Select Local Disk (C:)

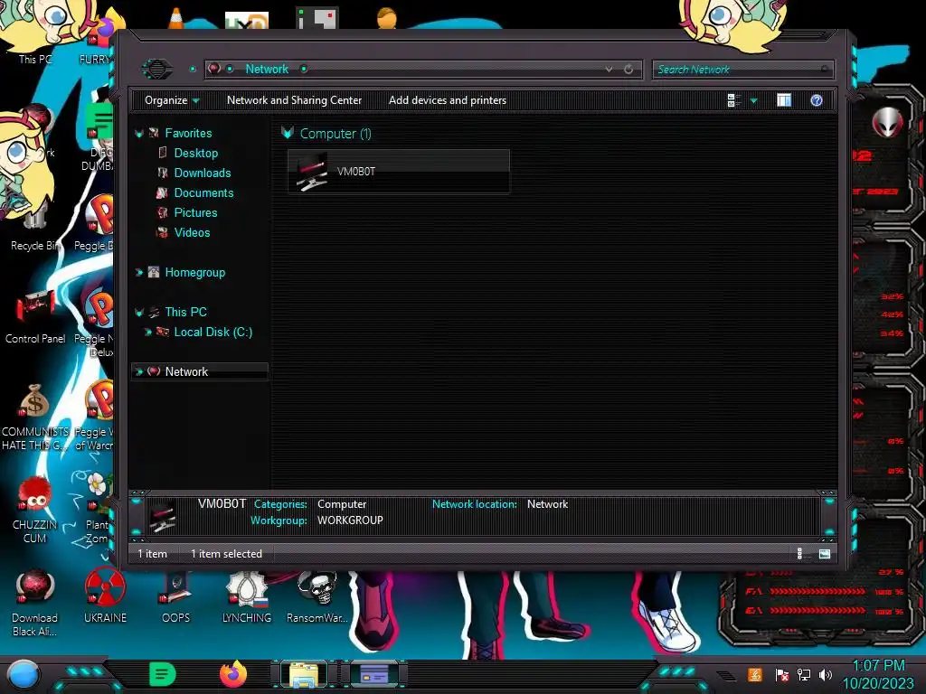213,332
